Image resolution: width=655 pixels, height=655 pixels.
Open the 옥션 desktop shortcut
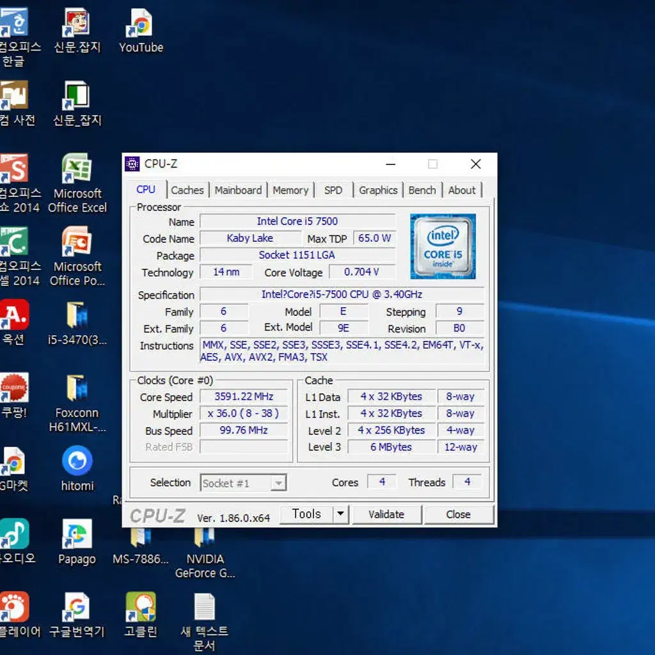[x=14, y=322]
